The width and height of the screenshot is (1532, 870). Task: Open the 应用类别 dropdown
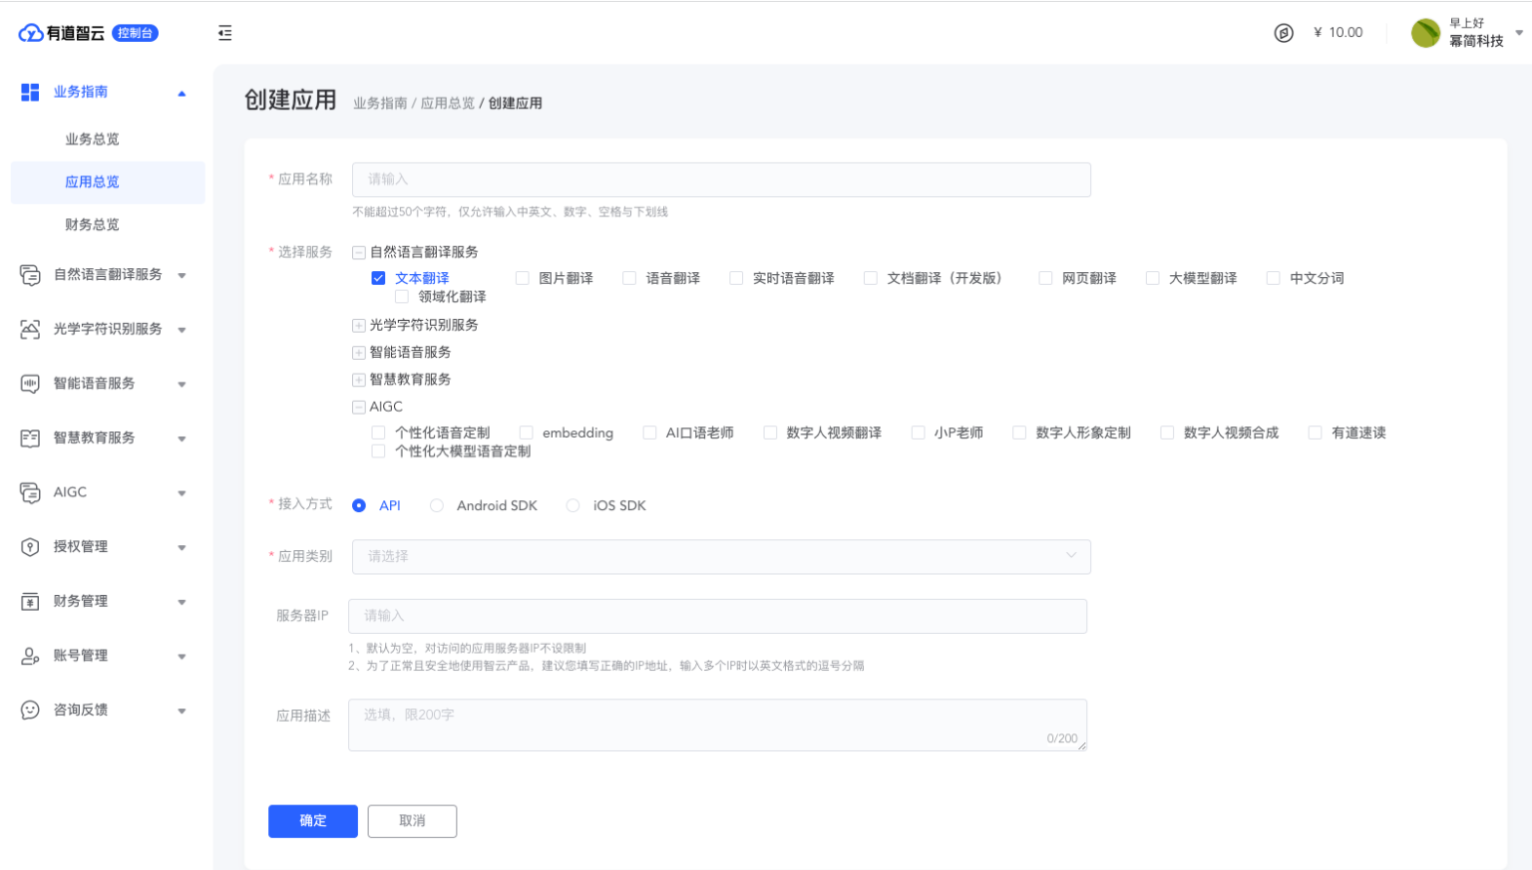pos(720,556)
